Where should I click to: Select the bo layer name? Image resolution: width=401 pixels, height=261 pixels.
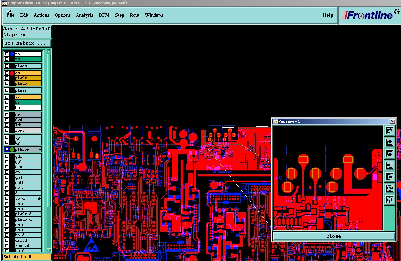[28, 108]
